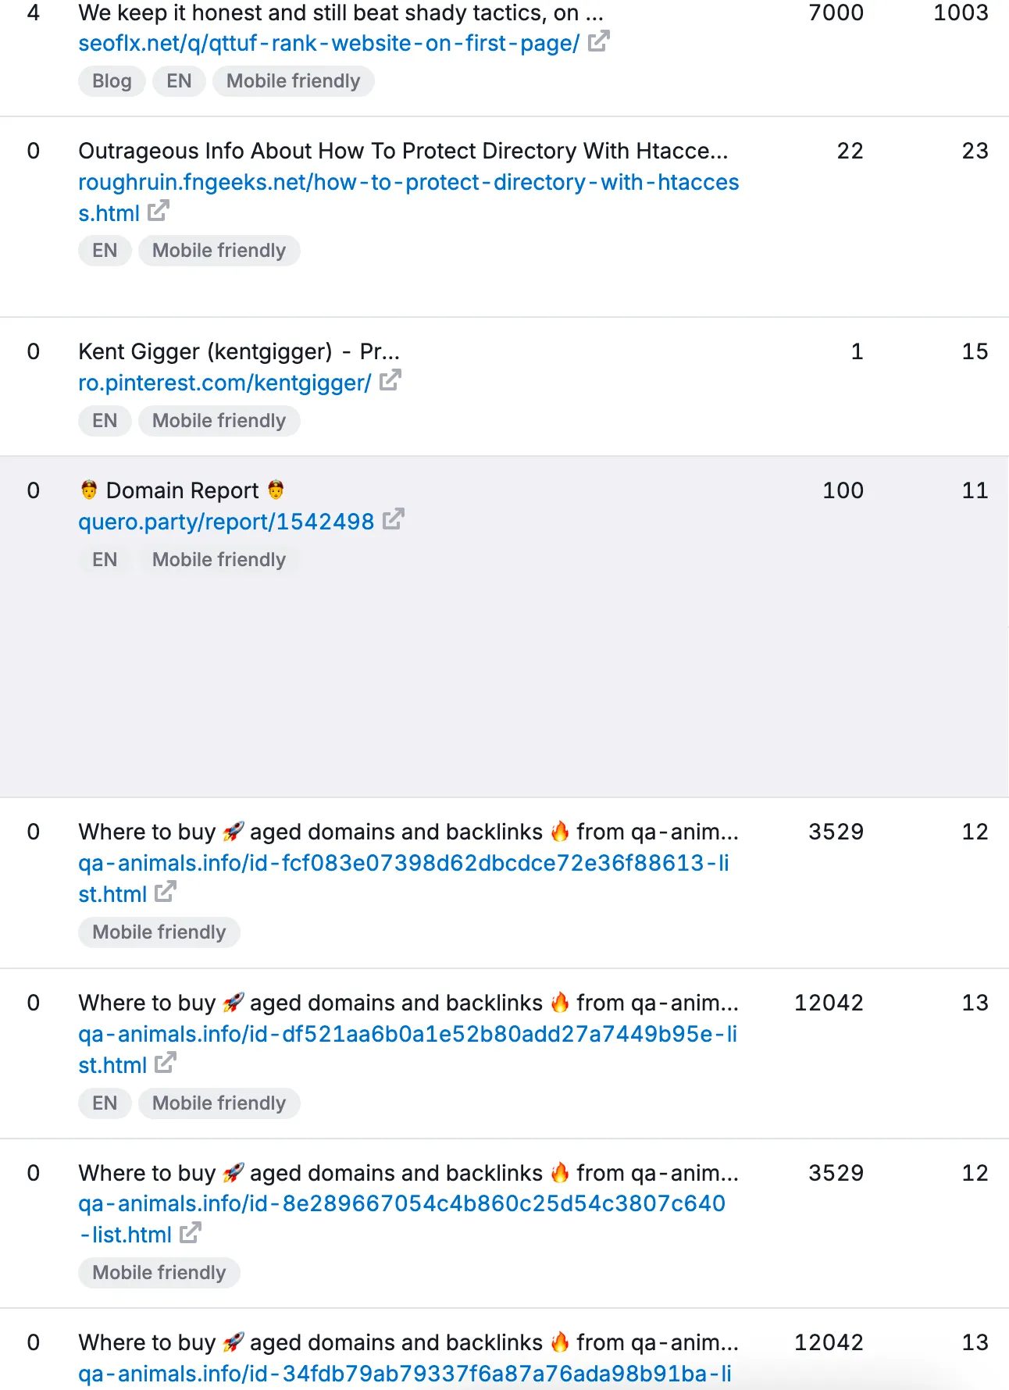This screenshot has width=1009, height=1390.
Task: Open external icon for qa-animals fcf083e URL
Action: point(166,892)
